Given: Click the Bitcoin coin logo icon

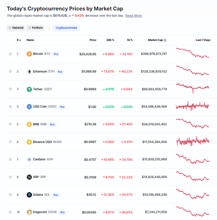Looking at the screenshot, I should click(29, 54).
